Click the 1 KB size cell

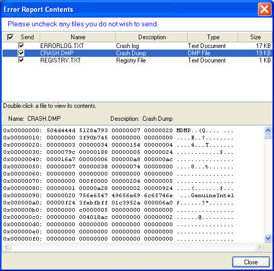pos(265,60)
